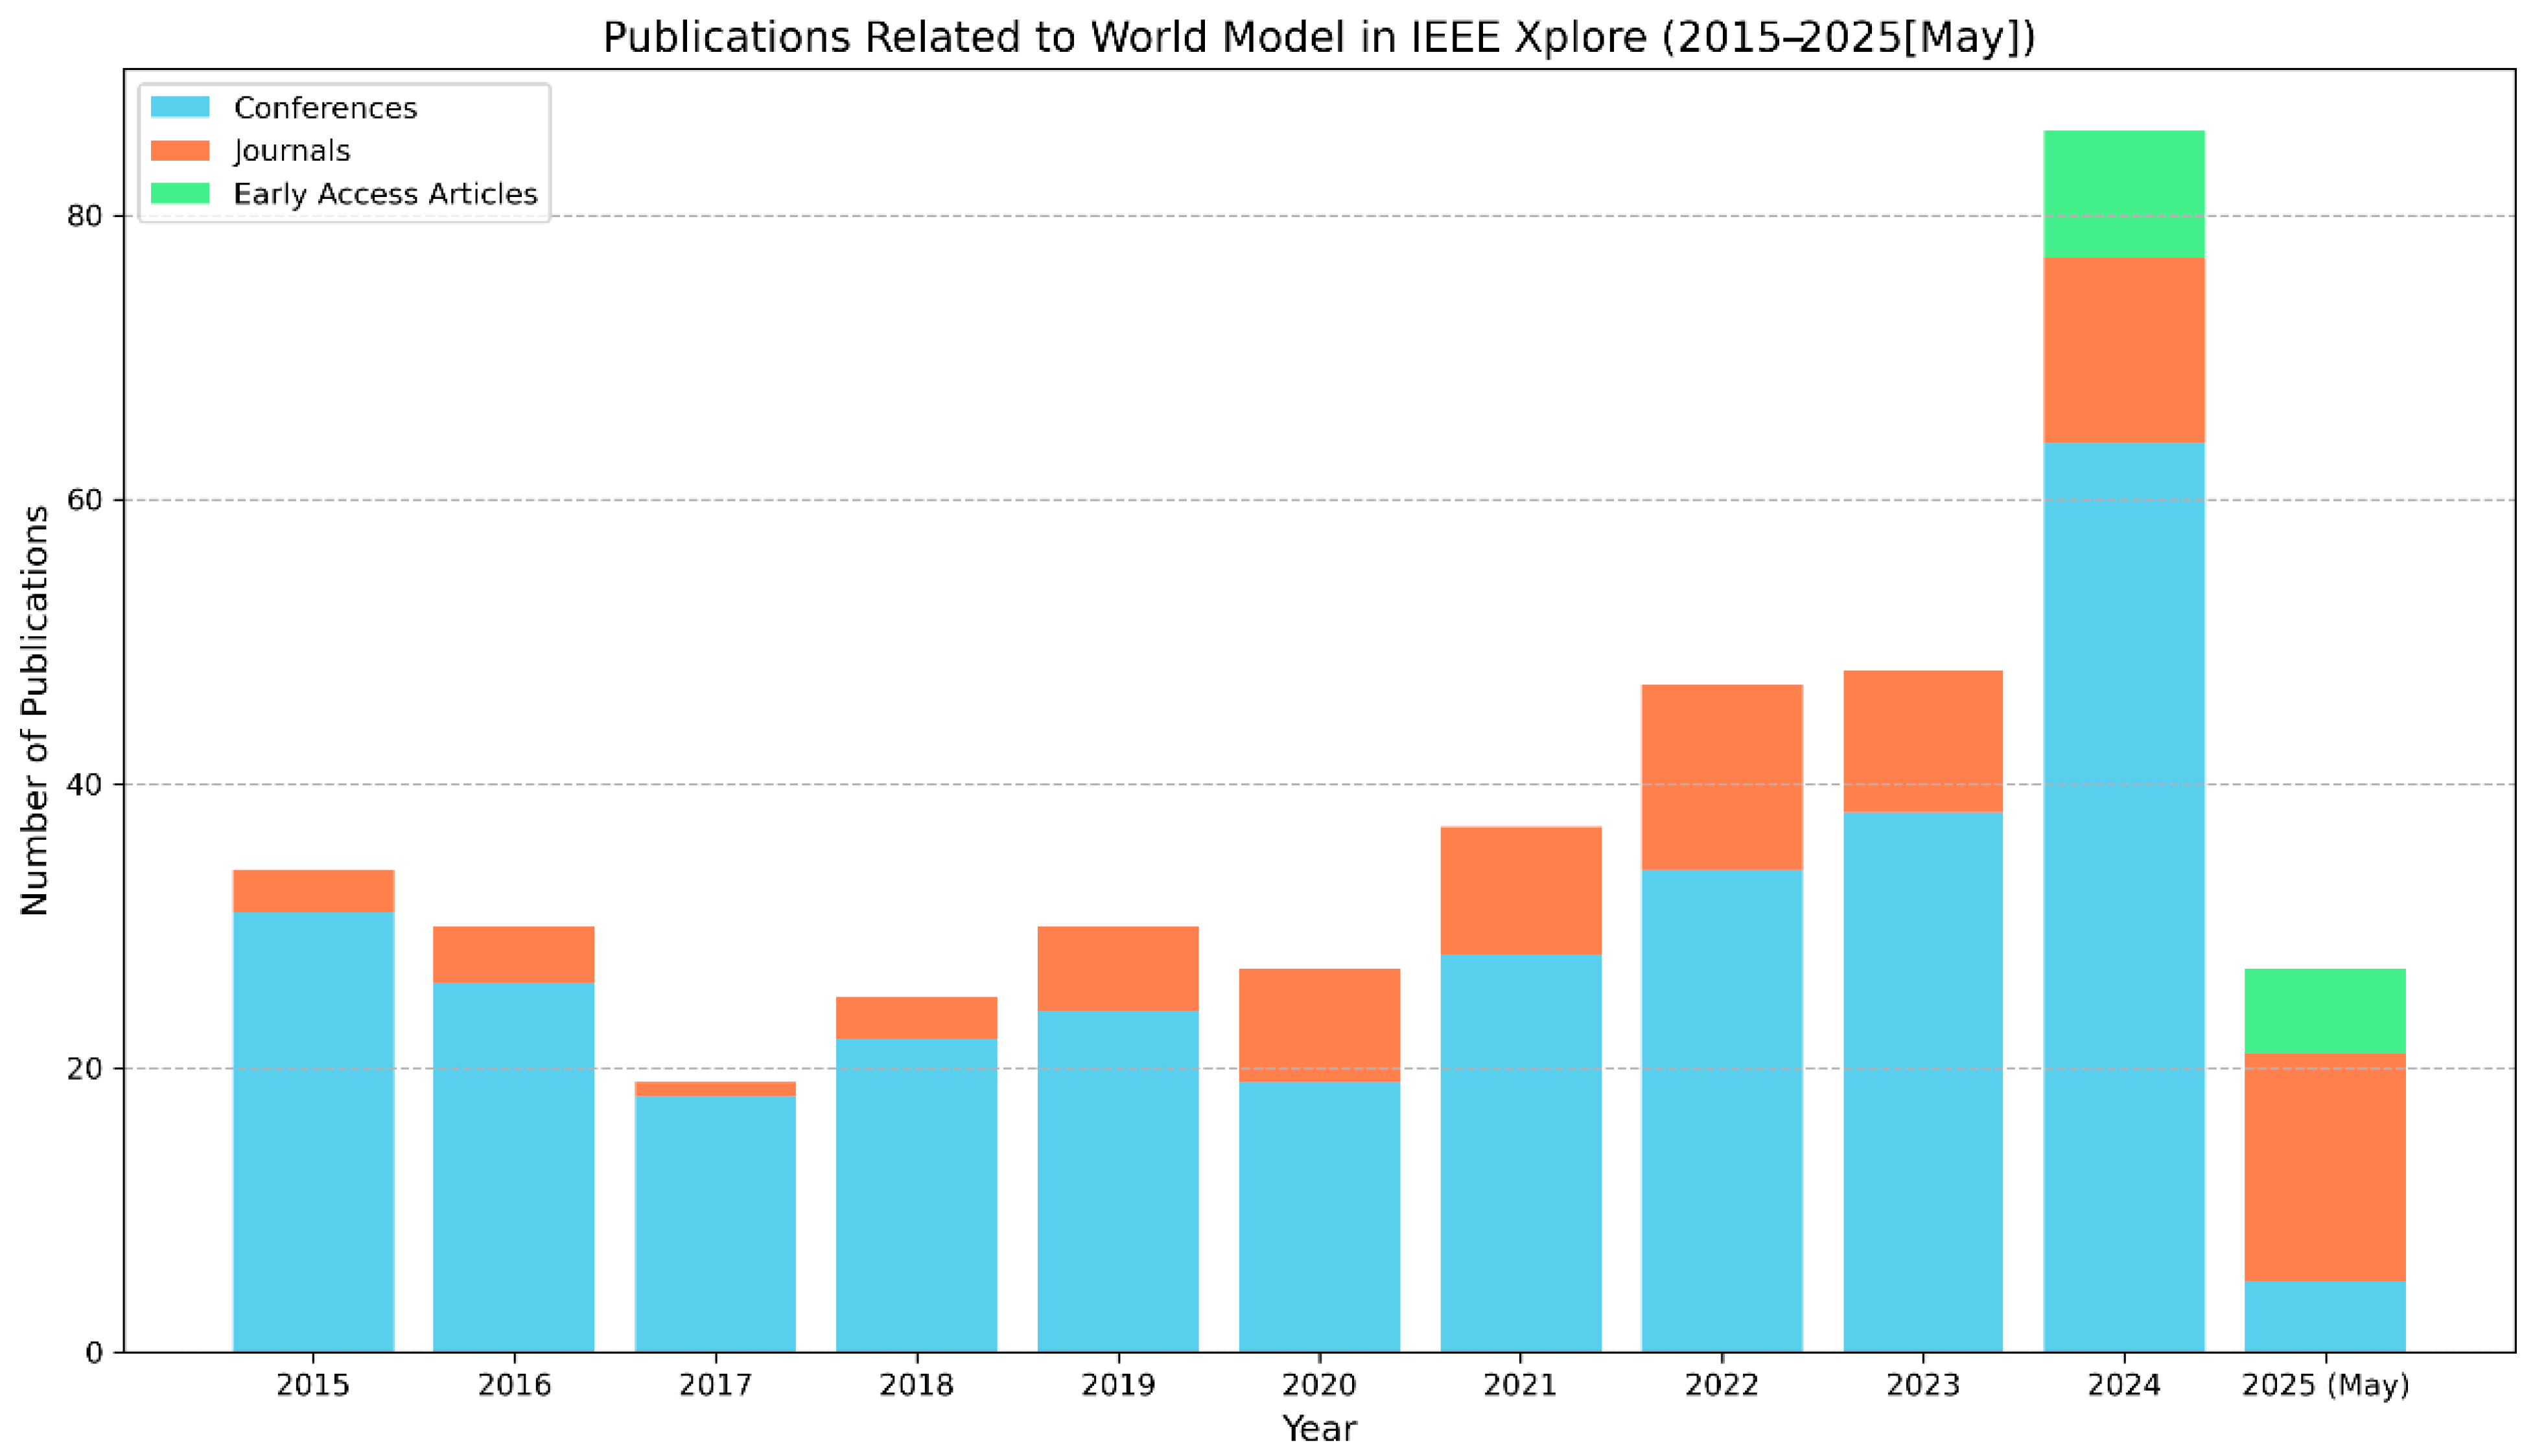Click the 2024 green Early Access bar segment

(x=2124, y=194)
